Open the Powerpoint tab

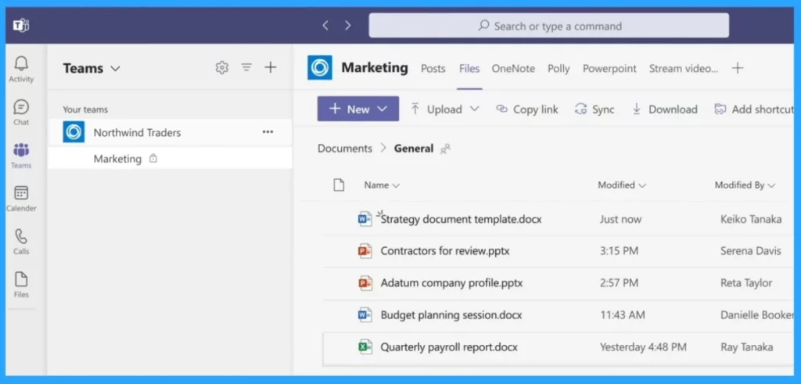pyautogui.click(x=610, y=68)
